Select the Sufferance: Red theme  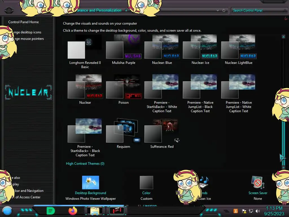point(162,133)
